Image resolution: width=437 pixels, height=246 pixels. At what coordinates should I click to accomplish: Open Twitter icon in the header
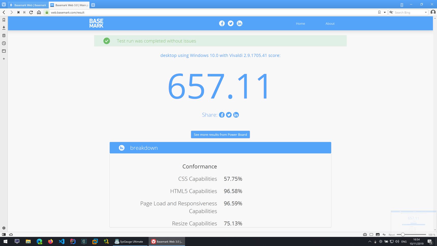[x=231, y=23]
